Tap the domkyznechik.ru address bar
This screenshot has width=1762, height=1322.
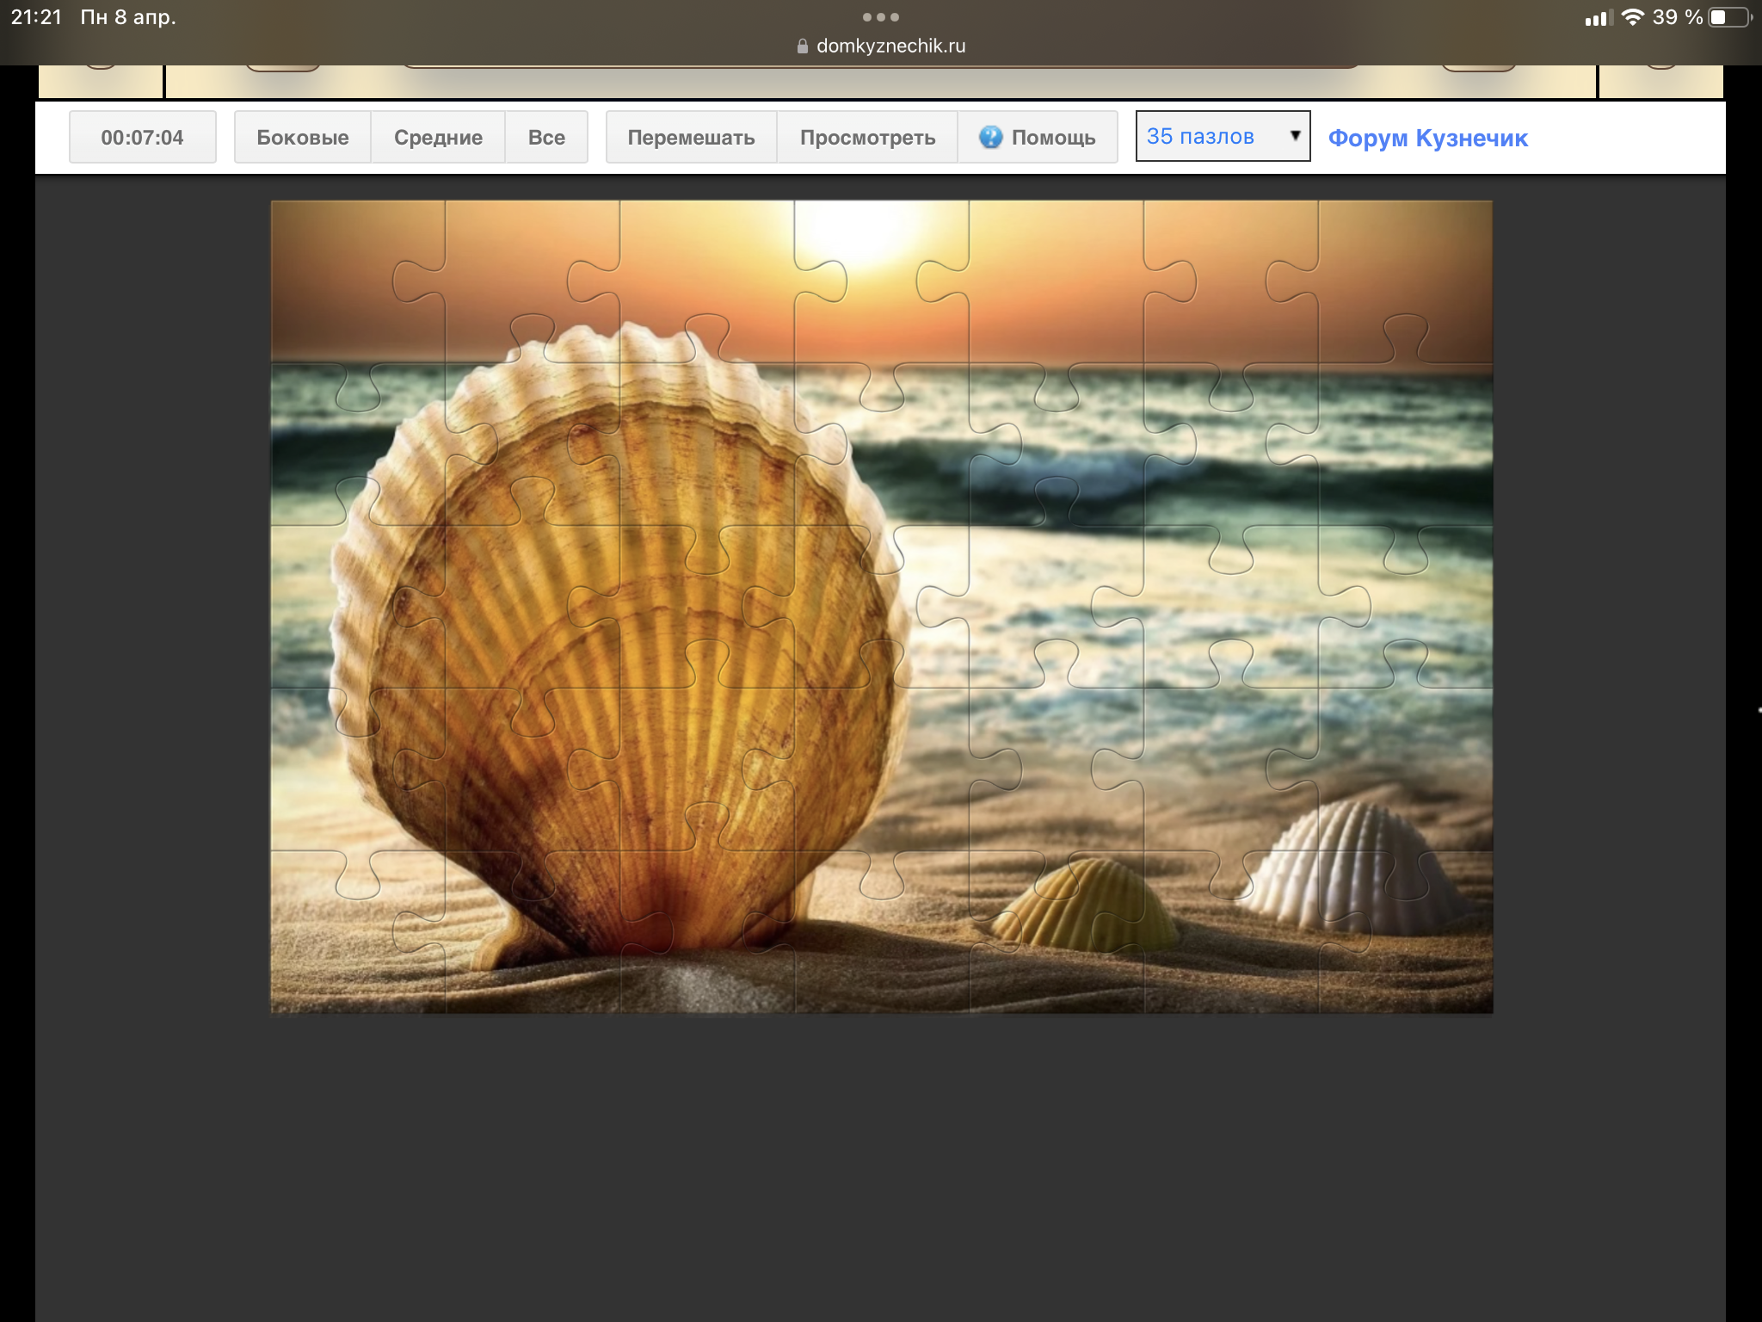click(881, 46)
